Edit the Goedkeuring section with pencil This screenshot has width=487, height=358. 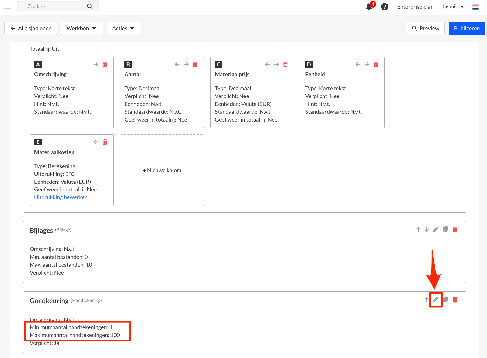coord(436,300)
